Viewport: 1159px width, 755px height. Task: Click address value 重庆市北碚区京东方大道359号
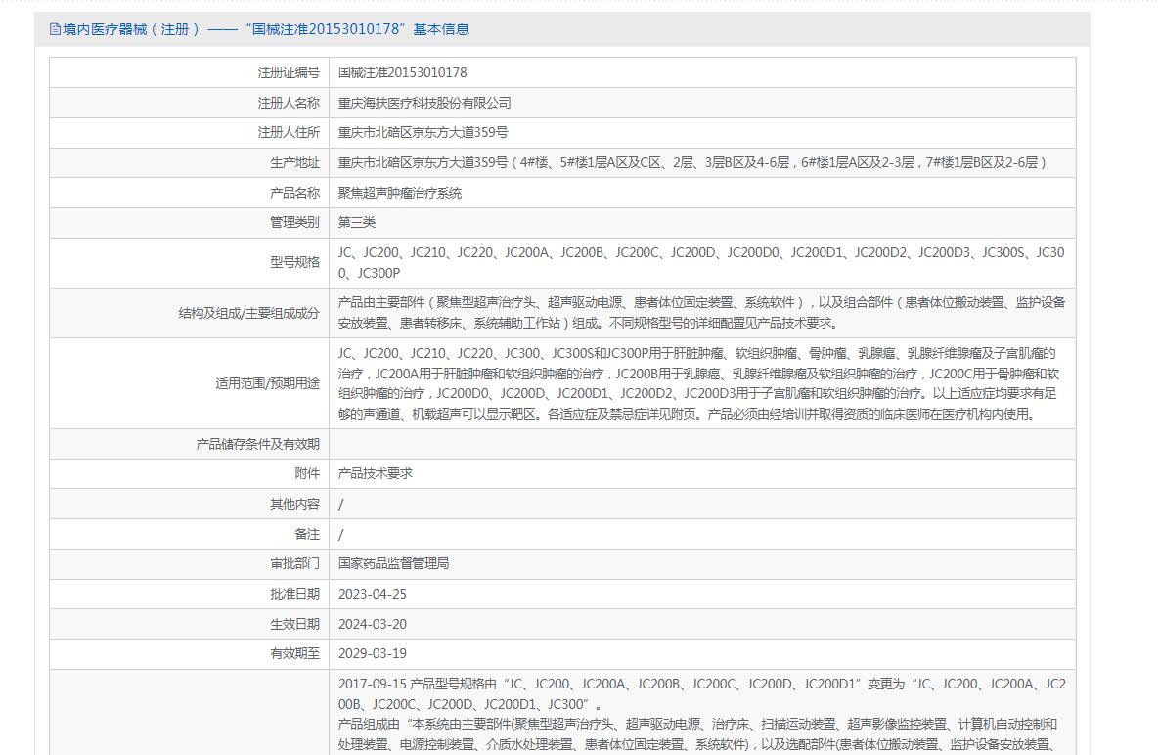coord(423,132)
